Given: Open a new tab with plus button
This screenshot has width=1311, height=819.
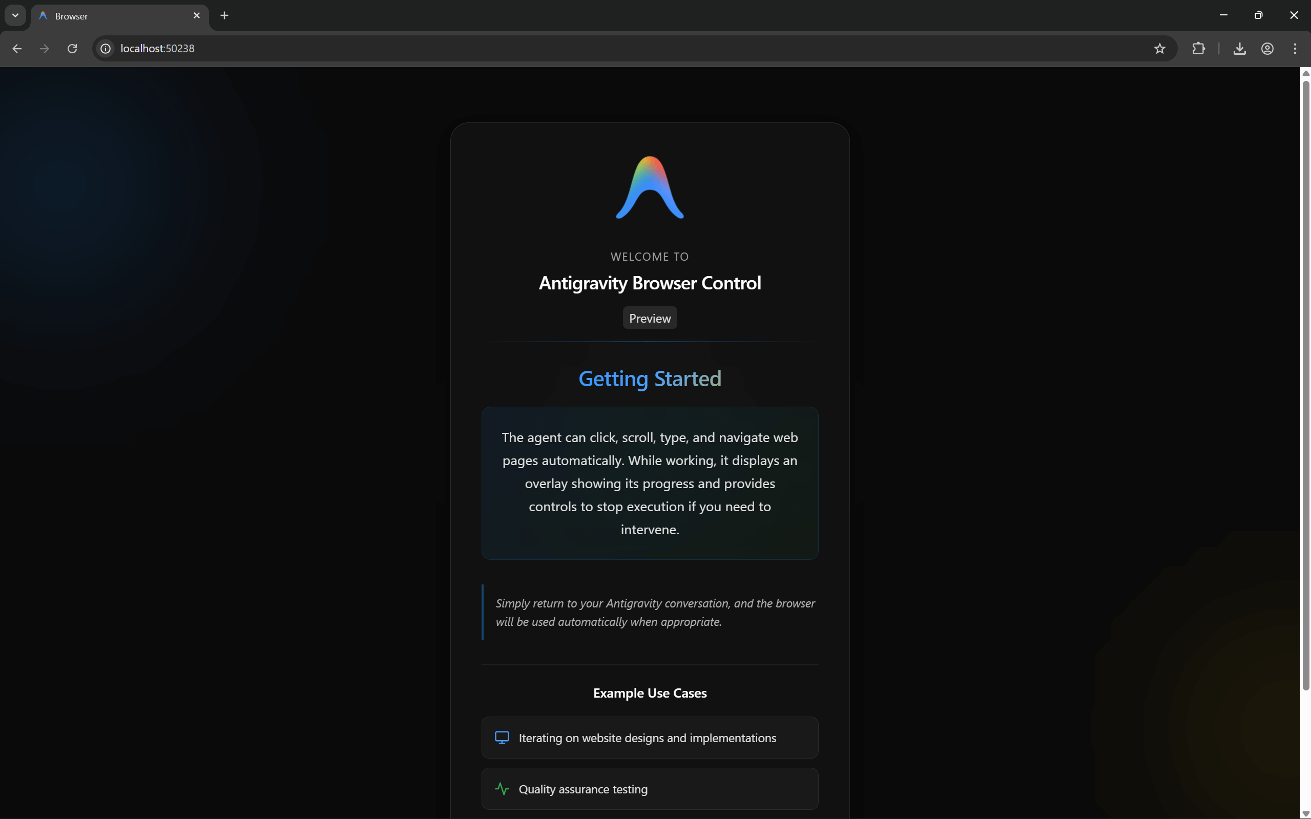Looking at the screenshot, I should [x=224, y=16].
